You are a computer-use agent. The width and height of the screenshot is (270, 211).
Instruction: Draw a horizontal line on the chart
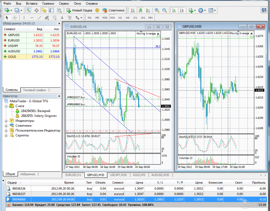point(31,18)
